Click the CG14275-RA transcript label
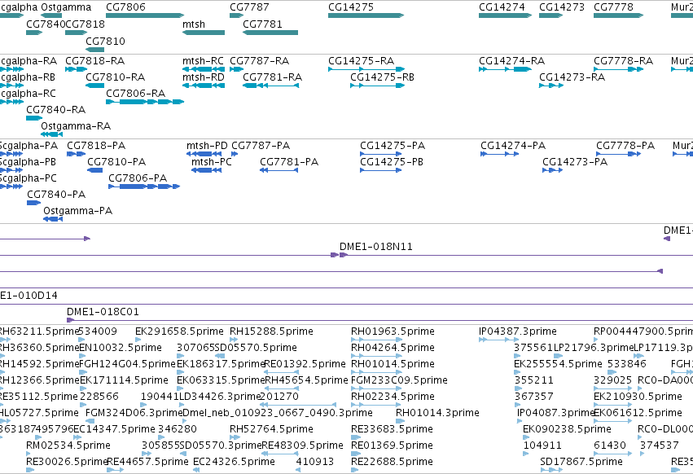693x474 pixels. pyautogui.click(x=361, y=60)
